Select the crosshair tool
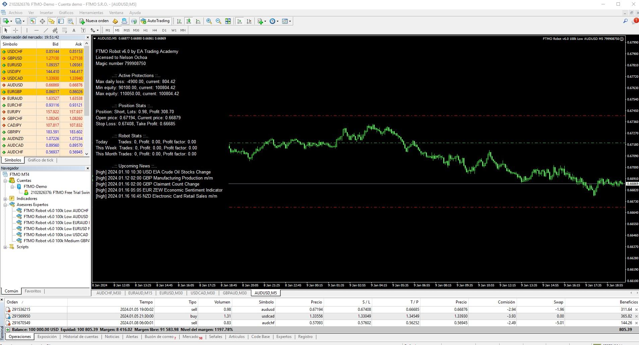 coord(15,30)
